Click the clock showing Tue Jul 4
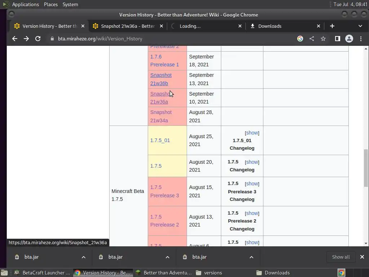This screenshot has width=369, height=277. click(x=350, y=4)
